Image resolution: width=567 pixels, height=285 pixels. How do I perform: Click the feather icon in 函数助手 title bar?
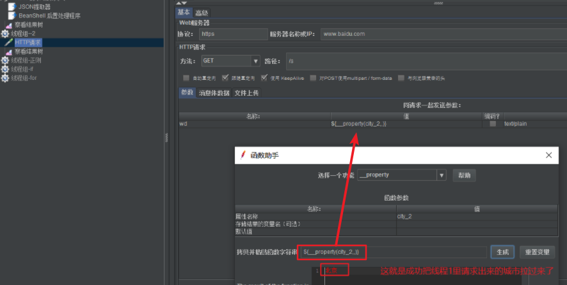click(x=243, y=155)
